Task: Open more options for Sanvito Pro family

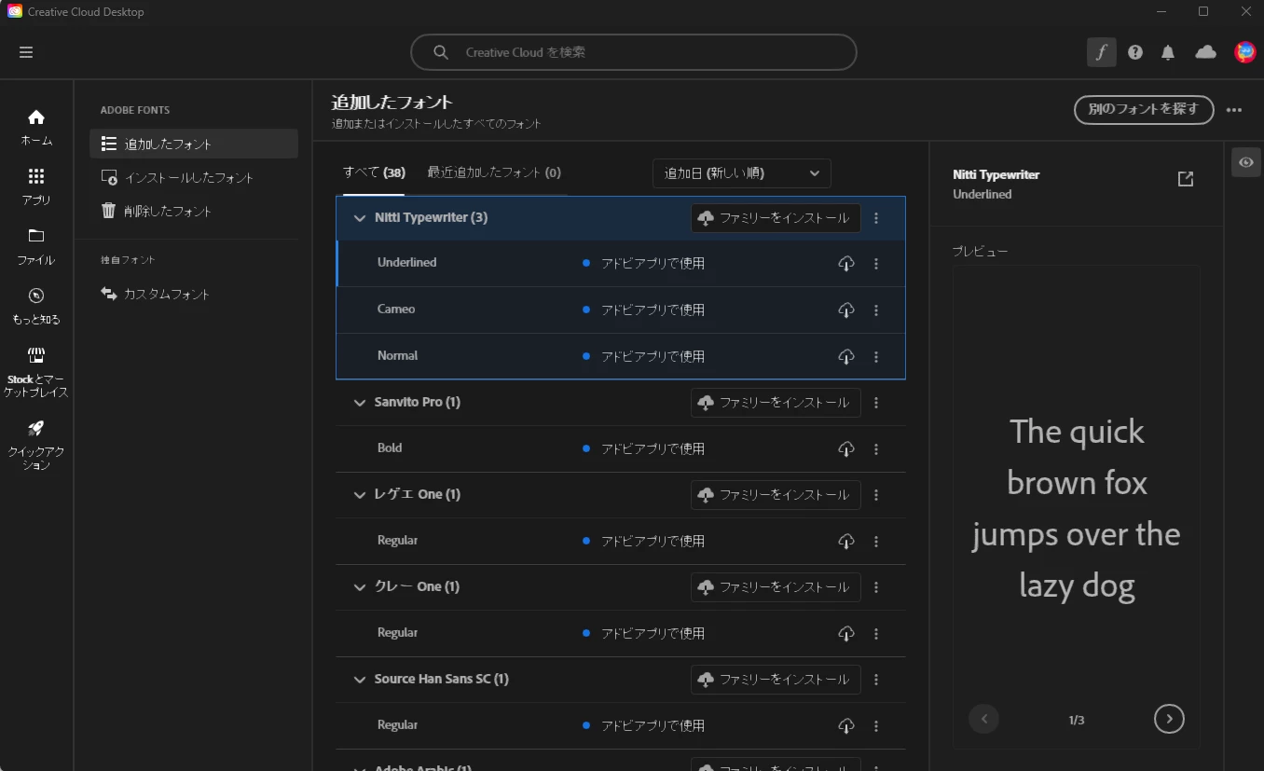Action: (x=876, y=403)
